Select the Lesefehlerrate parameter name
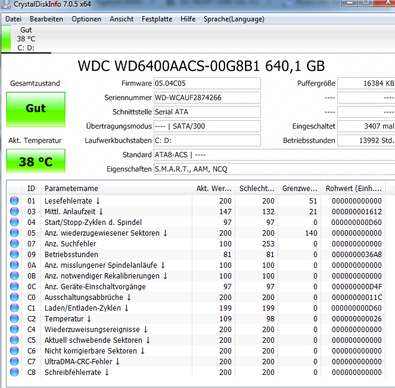Viewport: 395px width, 388px height. pyautogui.click(x=72, y=201)
